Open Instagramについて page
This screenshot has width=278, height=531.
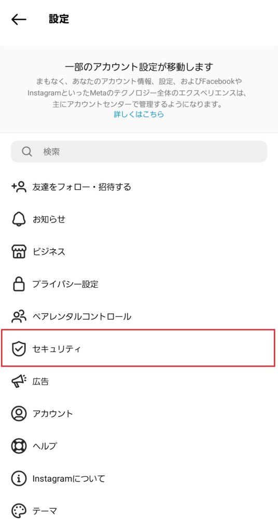coord(139,479)
